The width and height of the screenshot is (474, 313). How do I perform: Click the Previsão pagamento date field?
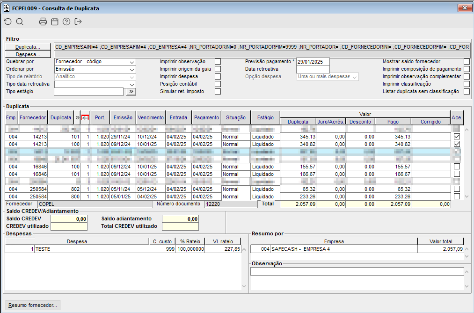pyautogui.click(x=313, y=61)
